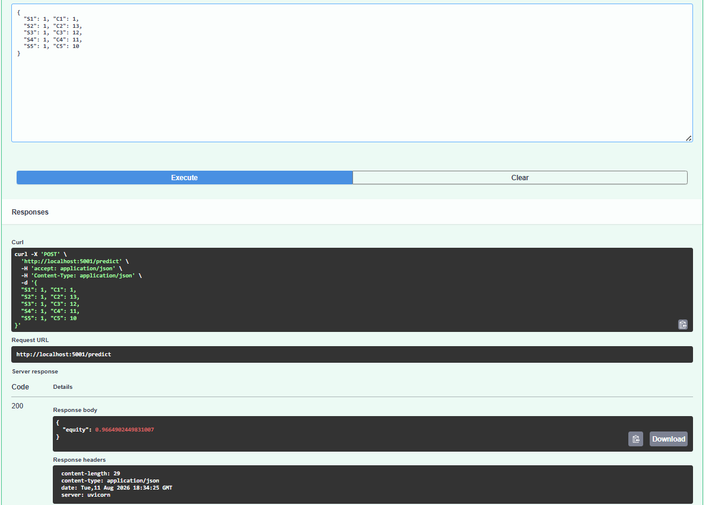Select the equity value 0.9664902449831007
Image resolution: width=712 pixels, height=505 pixels.
[125, 429]
